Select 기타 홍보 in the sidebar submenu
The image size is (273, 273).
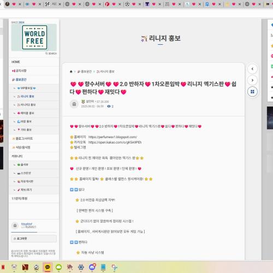tap(25, 129)
